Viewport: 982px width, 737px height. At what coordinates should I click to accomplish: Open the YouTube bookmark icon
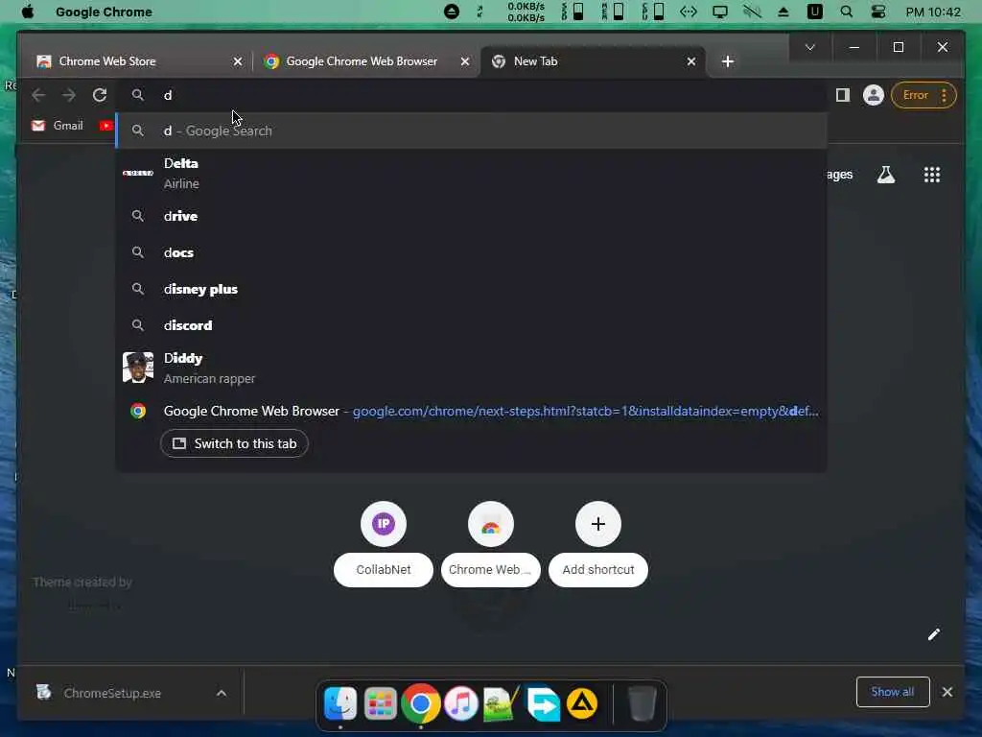(x=105, y=126)
